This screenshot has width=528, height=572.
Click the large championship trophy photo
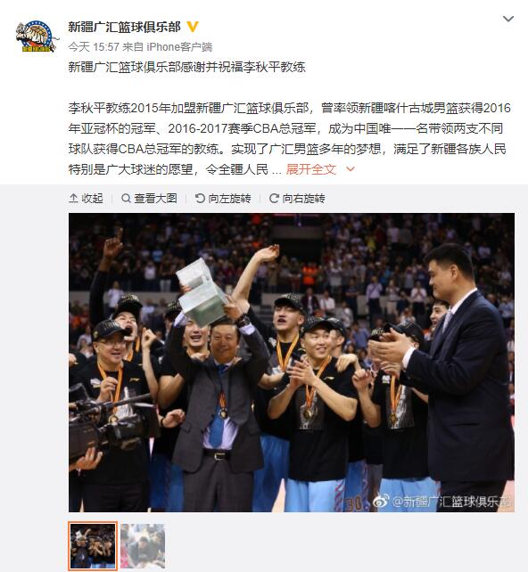coord(292,363)
